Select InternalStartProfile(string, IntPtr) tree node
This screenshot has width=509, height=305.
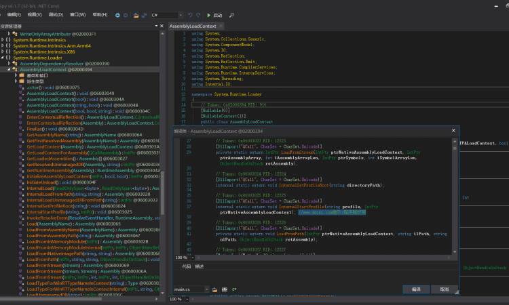pyautogui.click(x=79, y=212)
